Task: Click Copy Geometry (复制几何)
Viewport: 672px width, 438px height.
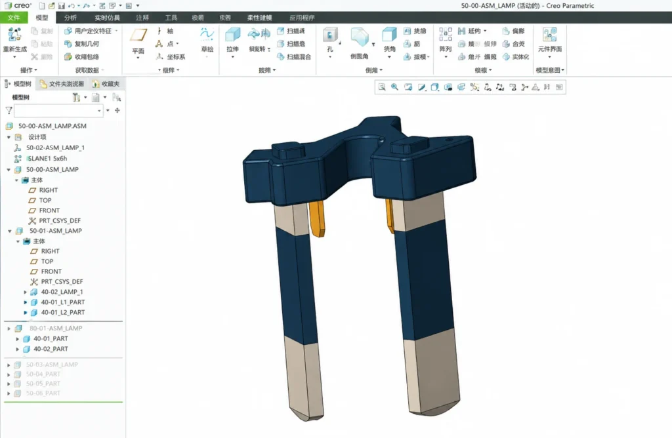Action: (82, 44)
